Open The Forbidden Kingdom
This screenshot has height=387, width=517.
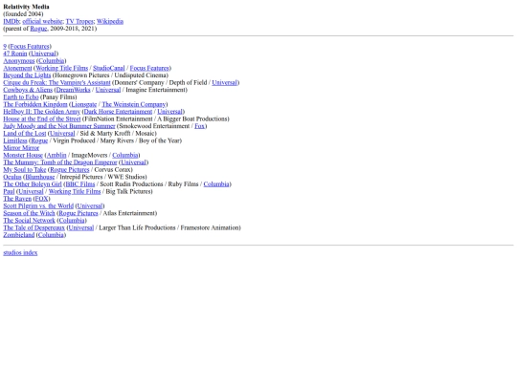pos(35,104)
